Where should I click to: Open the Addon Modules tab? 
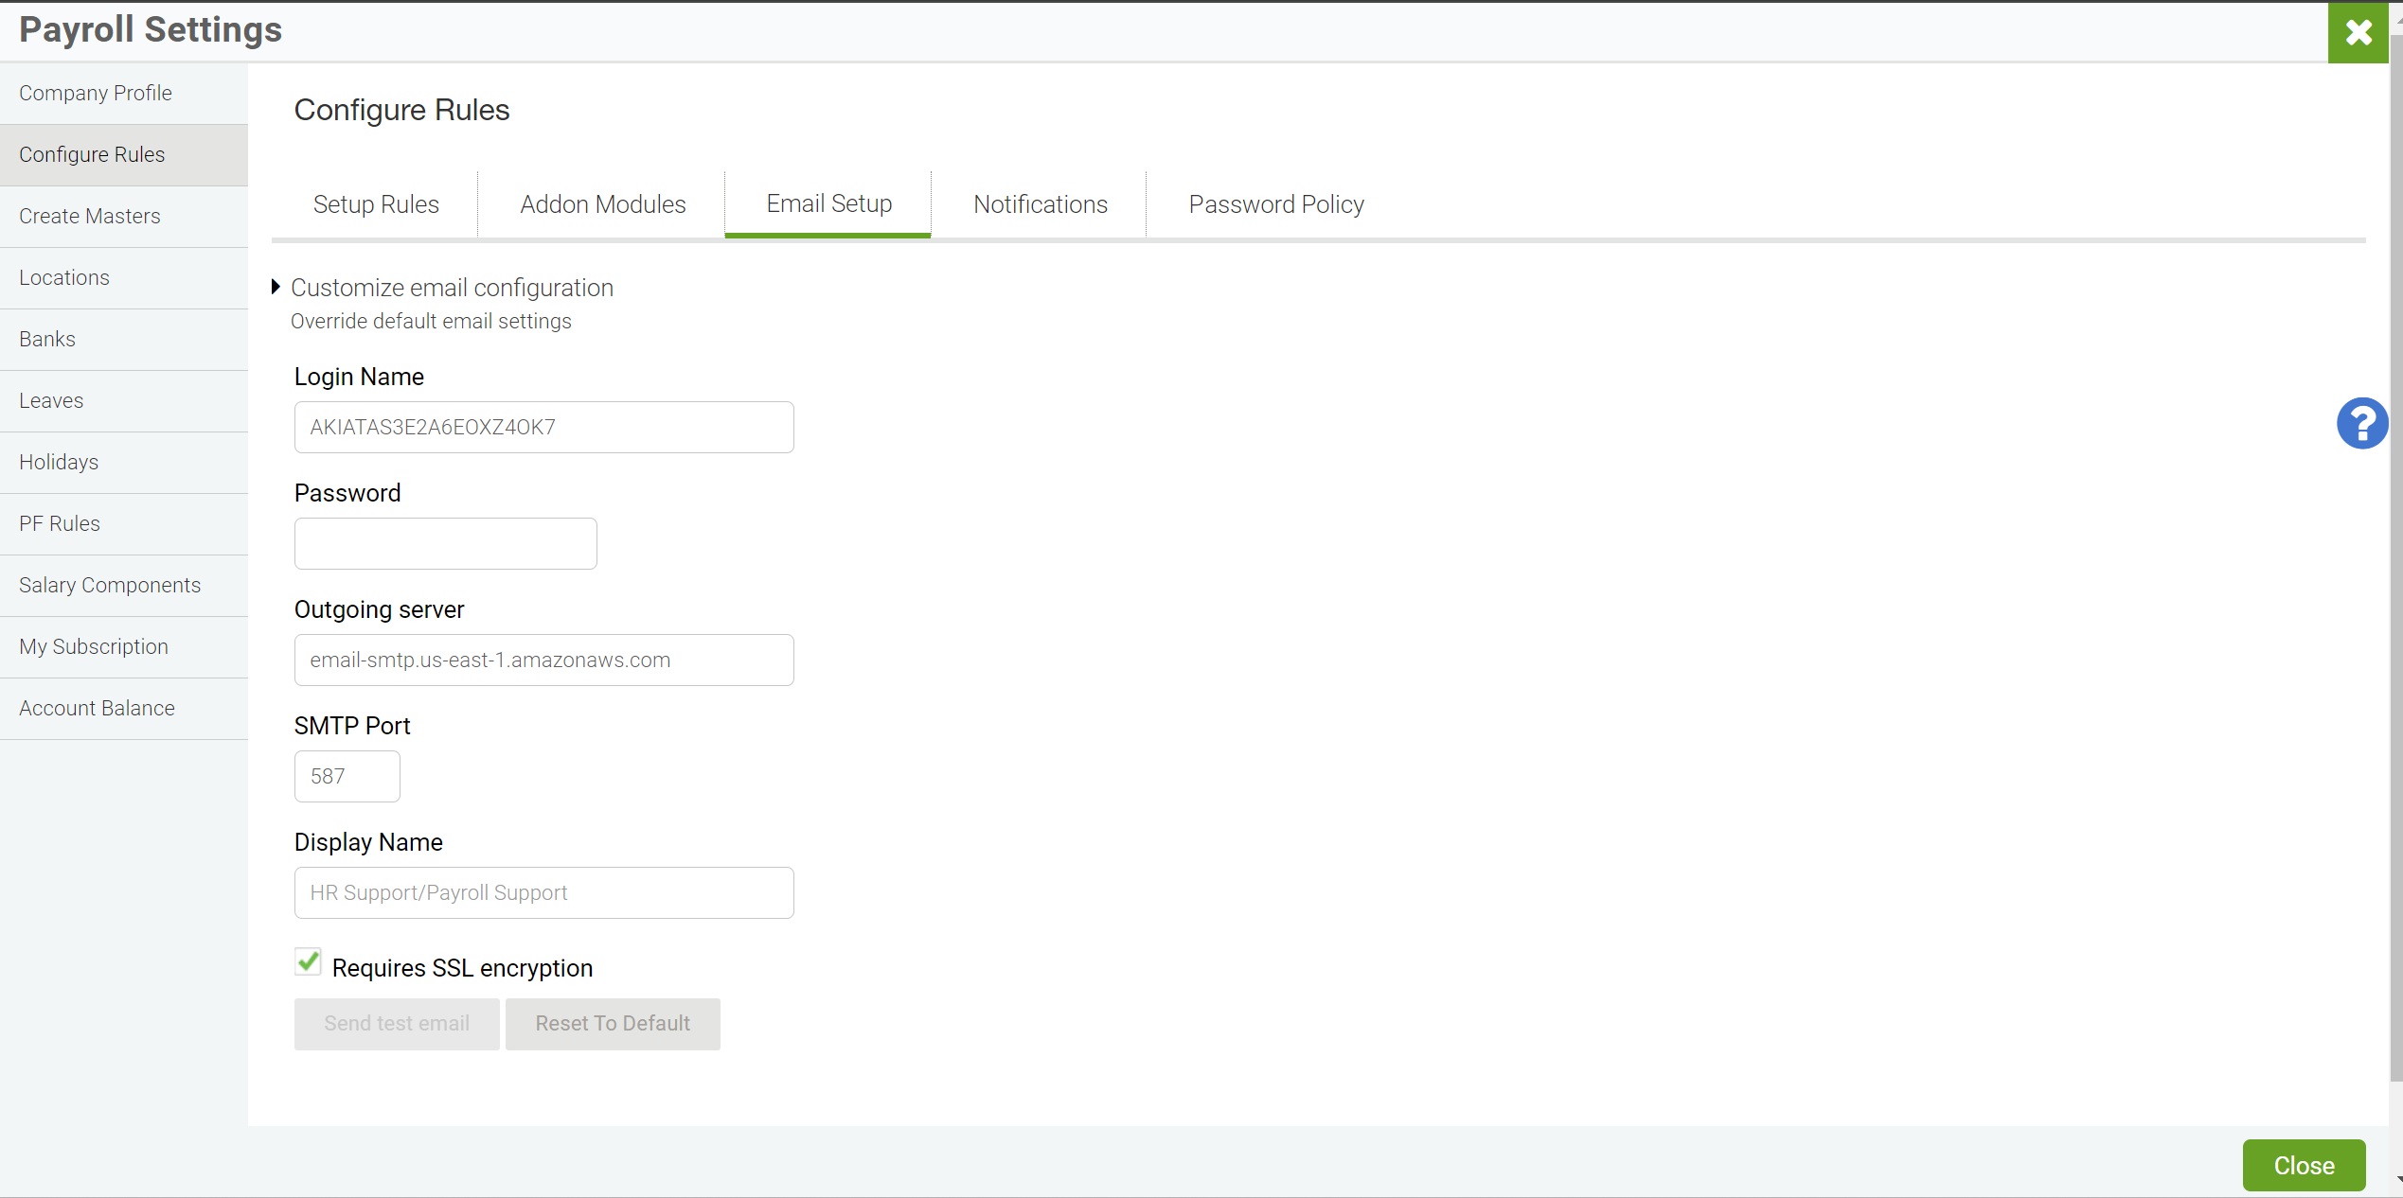point(602,204)
